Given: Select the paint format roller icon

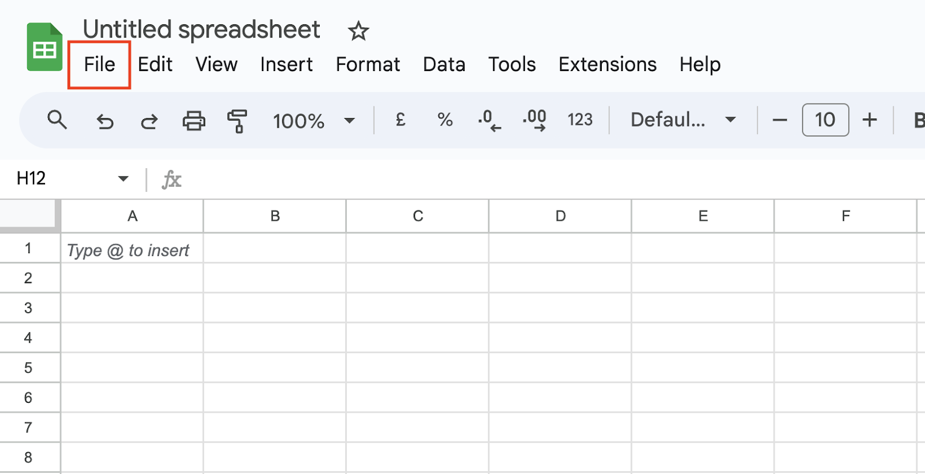Looking at the screenshot, I should [x=237, y=121].
